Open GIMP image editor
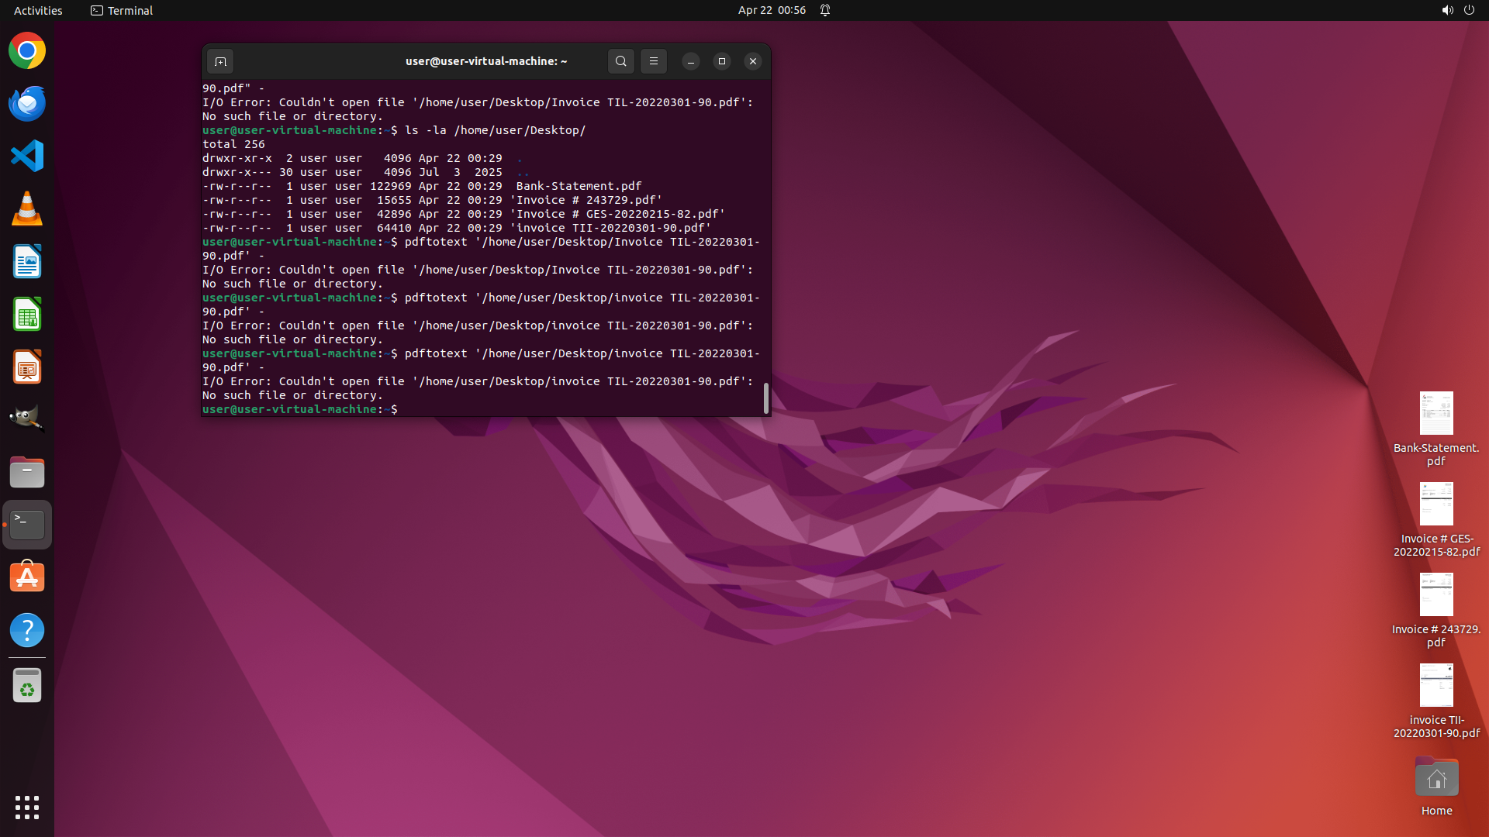Viewport: 1489px width, 837px height. (x=27, y=418)
